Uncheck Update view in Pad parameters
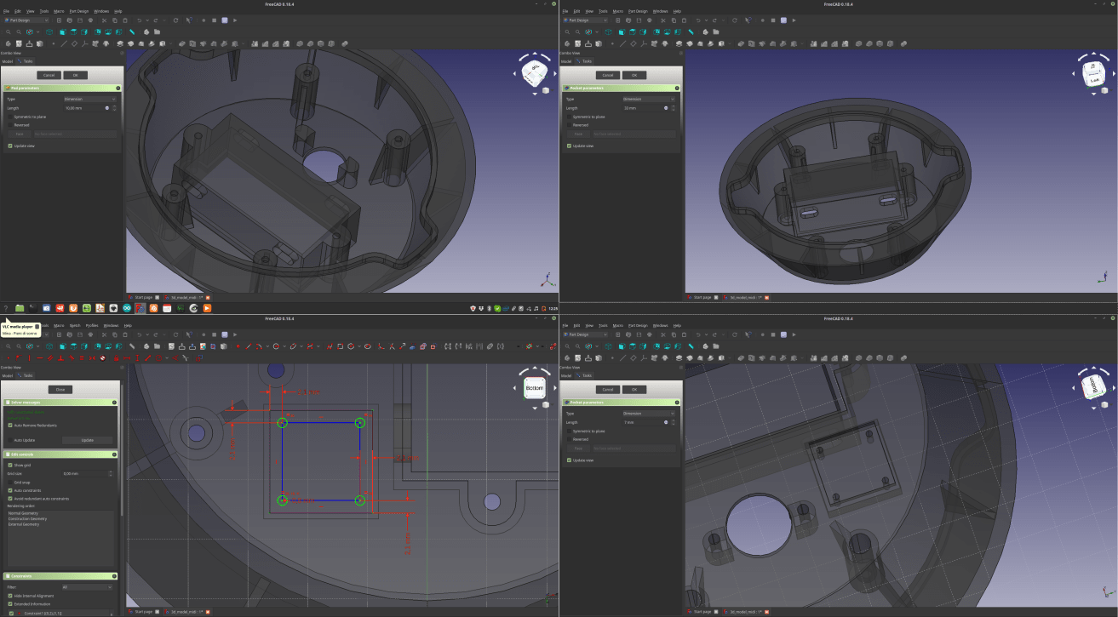The height and width of the screenshot is (617, 1118). (x=10, y=146)
